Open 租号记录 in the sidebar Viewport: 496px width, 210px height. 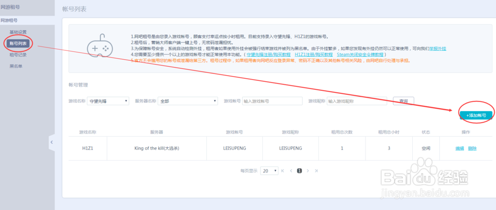pos(18,55)
